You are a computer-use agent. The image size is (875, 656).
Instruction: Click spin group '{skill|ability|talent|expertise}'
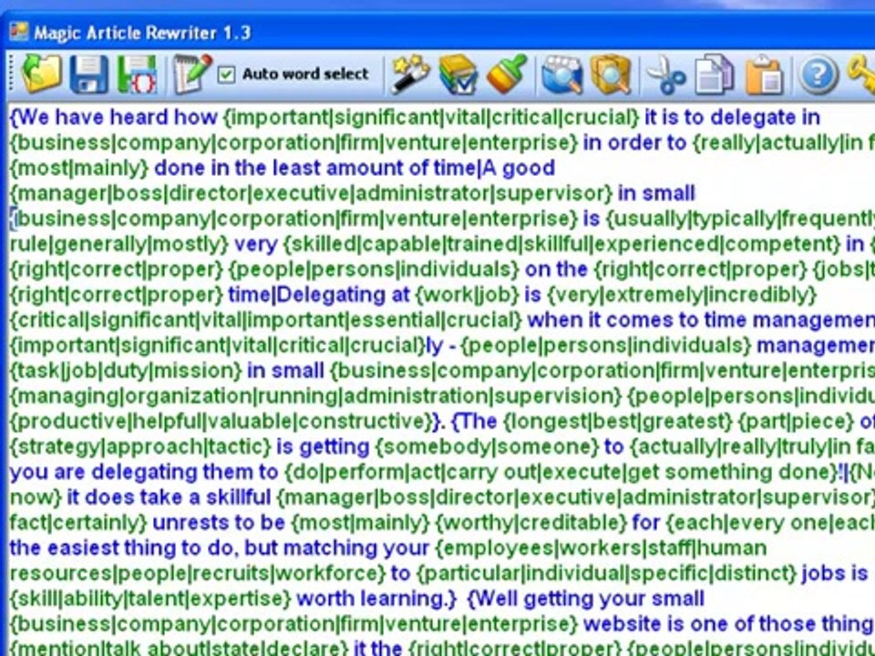[150, 599]
